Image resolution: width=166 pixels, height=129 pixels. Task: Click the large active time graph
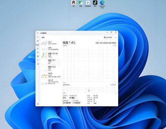[x=89, y=64]
